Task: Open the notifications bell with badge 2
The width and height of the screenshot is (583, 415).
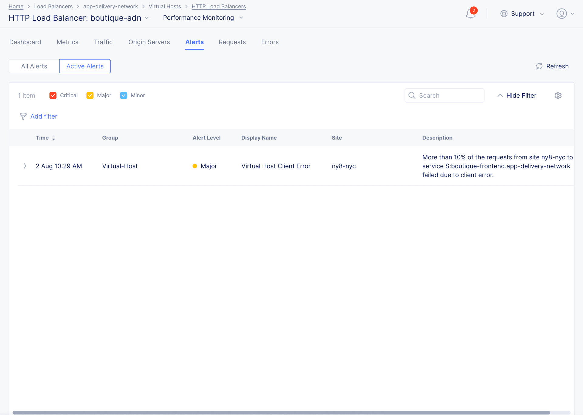Action: click(x=471, y=14)
